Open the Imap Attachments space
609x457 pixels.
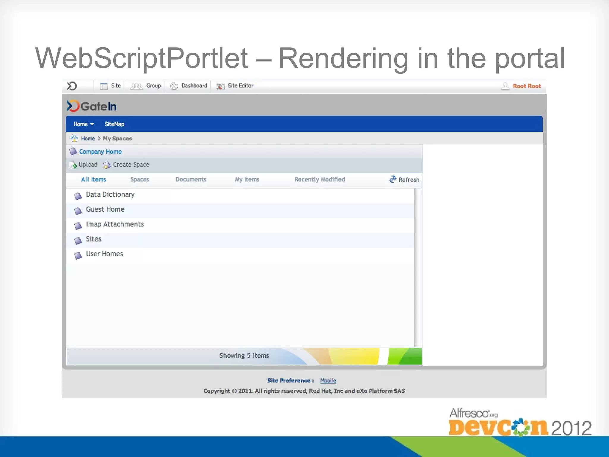pos(114,224)
